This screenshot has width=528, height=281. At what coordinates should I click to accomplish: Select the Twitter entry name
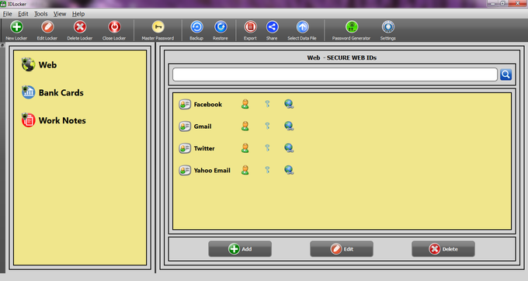pos(204,148)
